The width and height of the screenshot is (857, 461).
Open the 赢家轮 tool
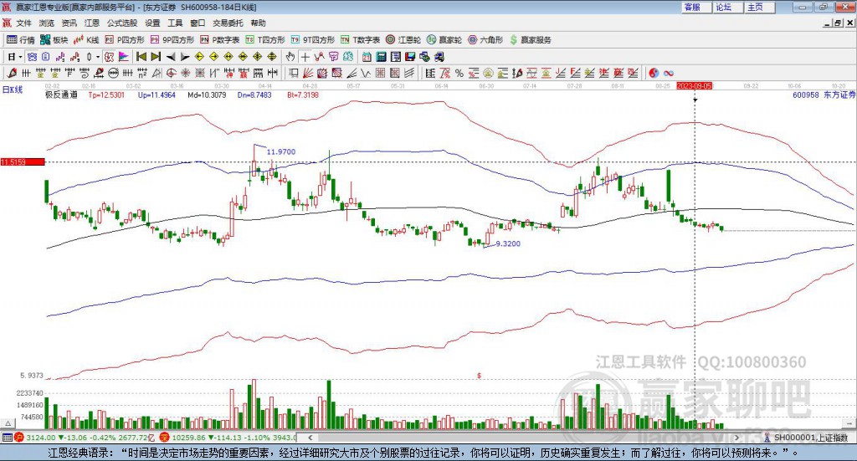tap(444, 40)
